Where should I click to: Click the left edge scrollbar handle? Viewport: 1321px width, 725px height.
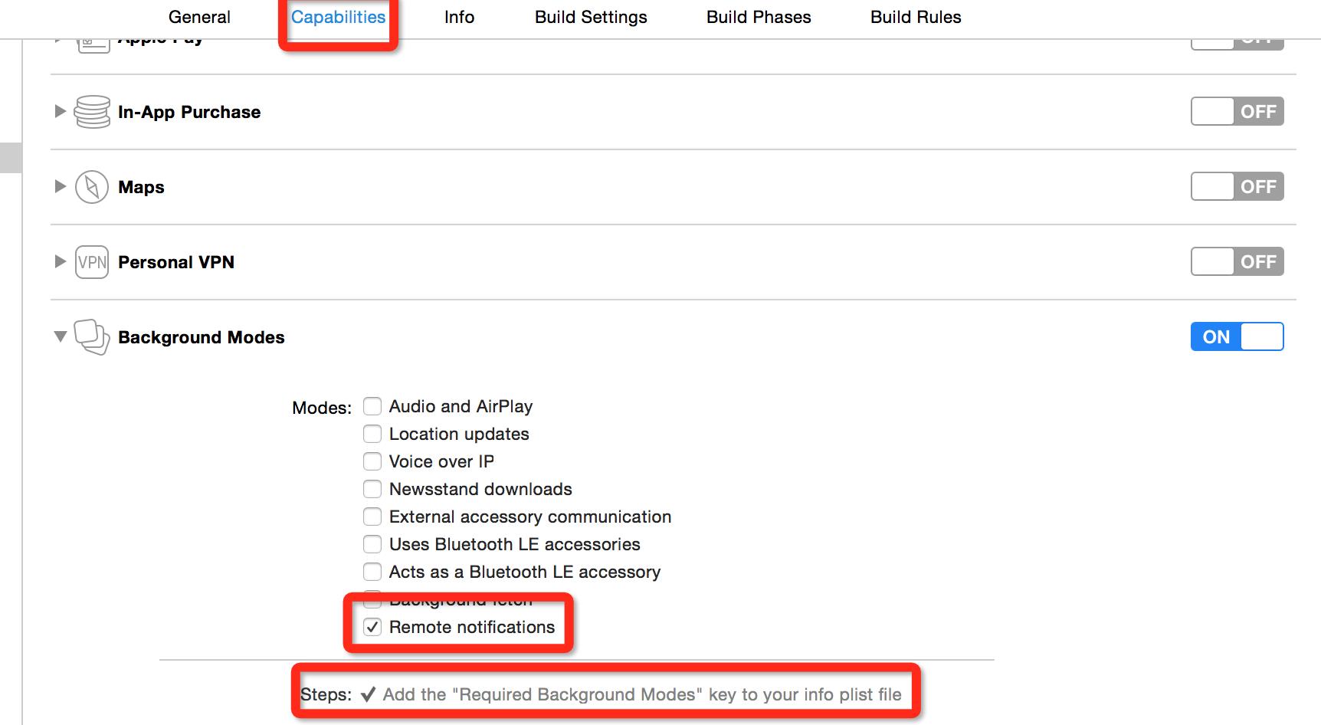[11, 158]
